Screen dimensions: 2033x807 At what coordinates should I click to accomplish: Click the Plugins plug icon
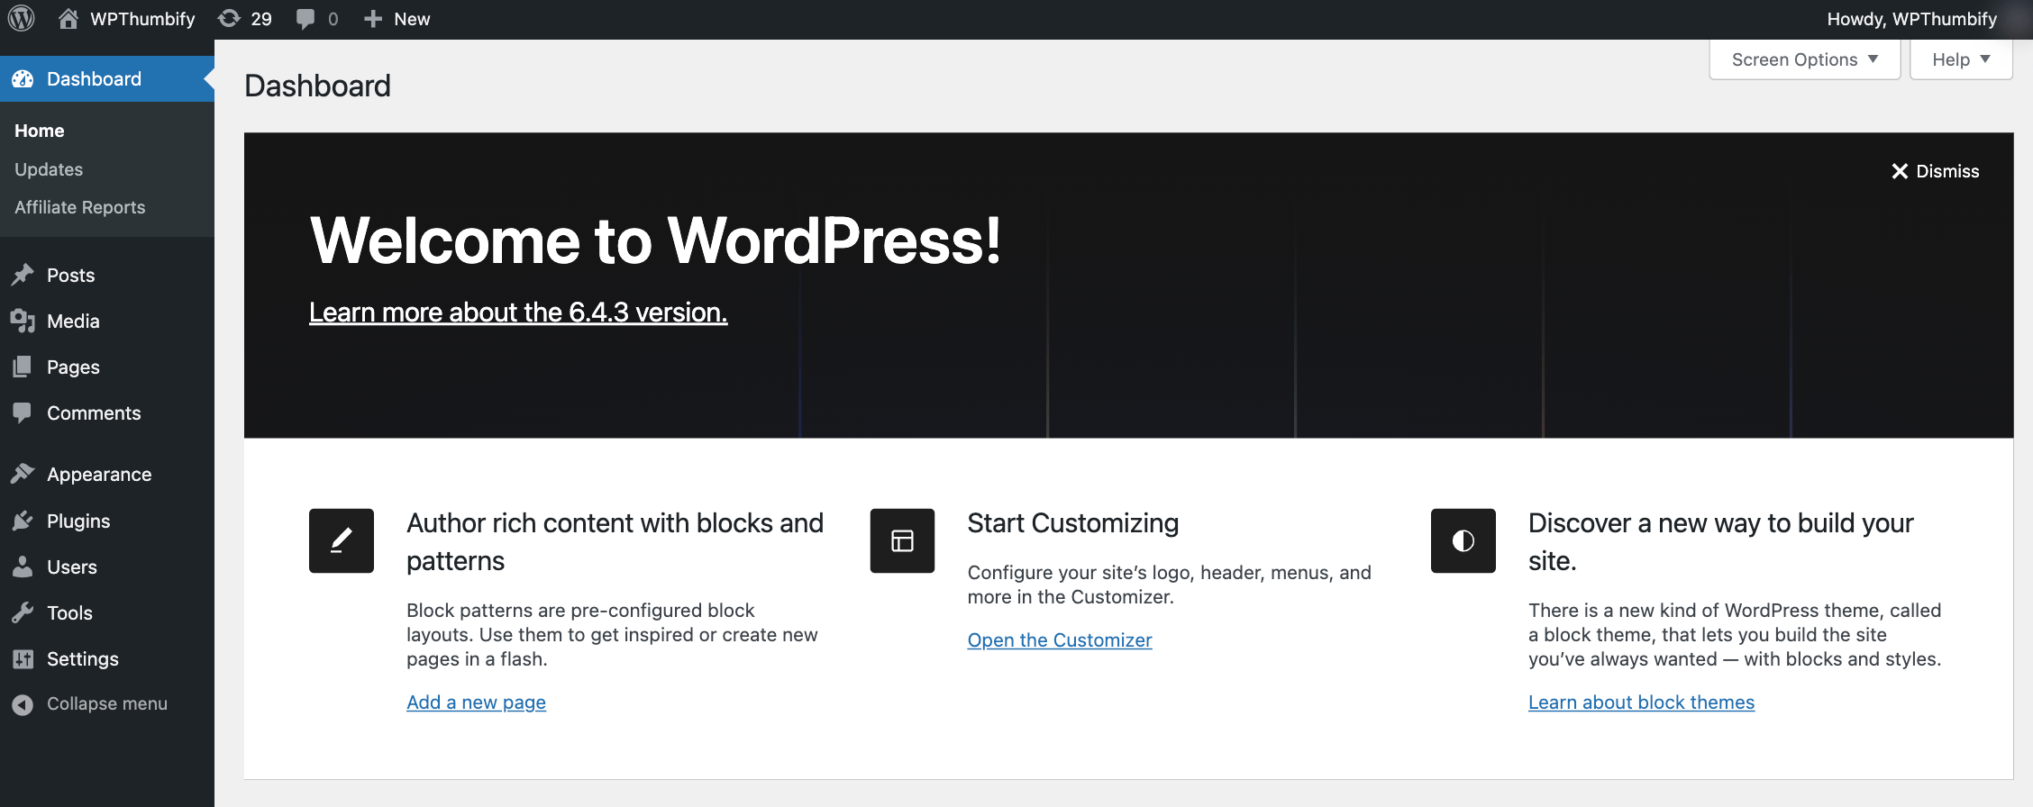pos(23,521)
